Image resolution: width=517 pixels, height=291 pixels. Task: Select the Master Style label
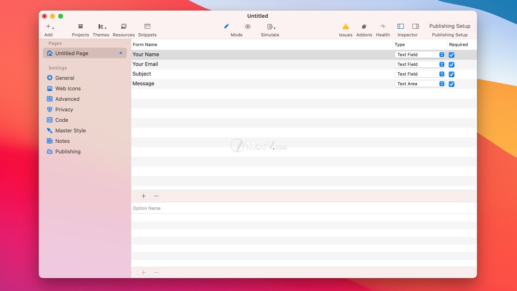point(71,130)
